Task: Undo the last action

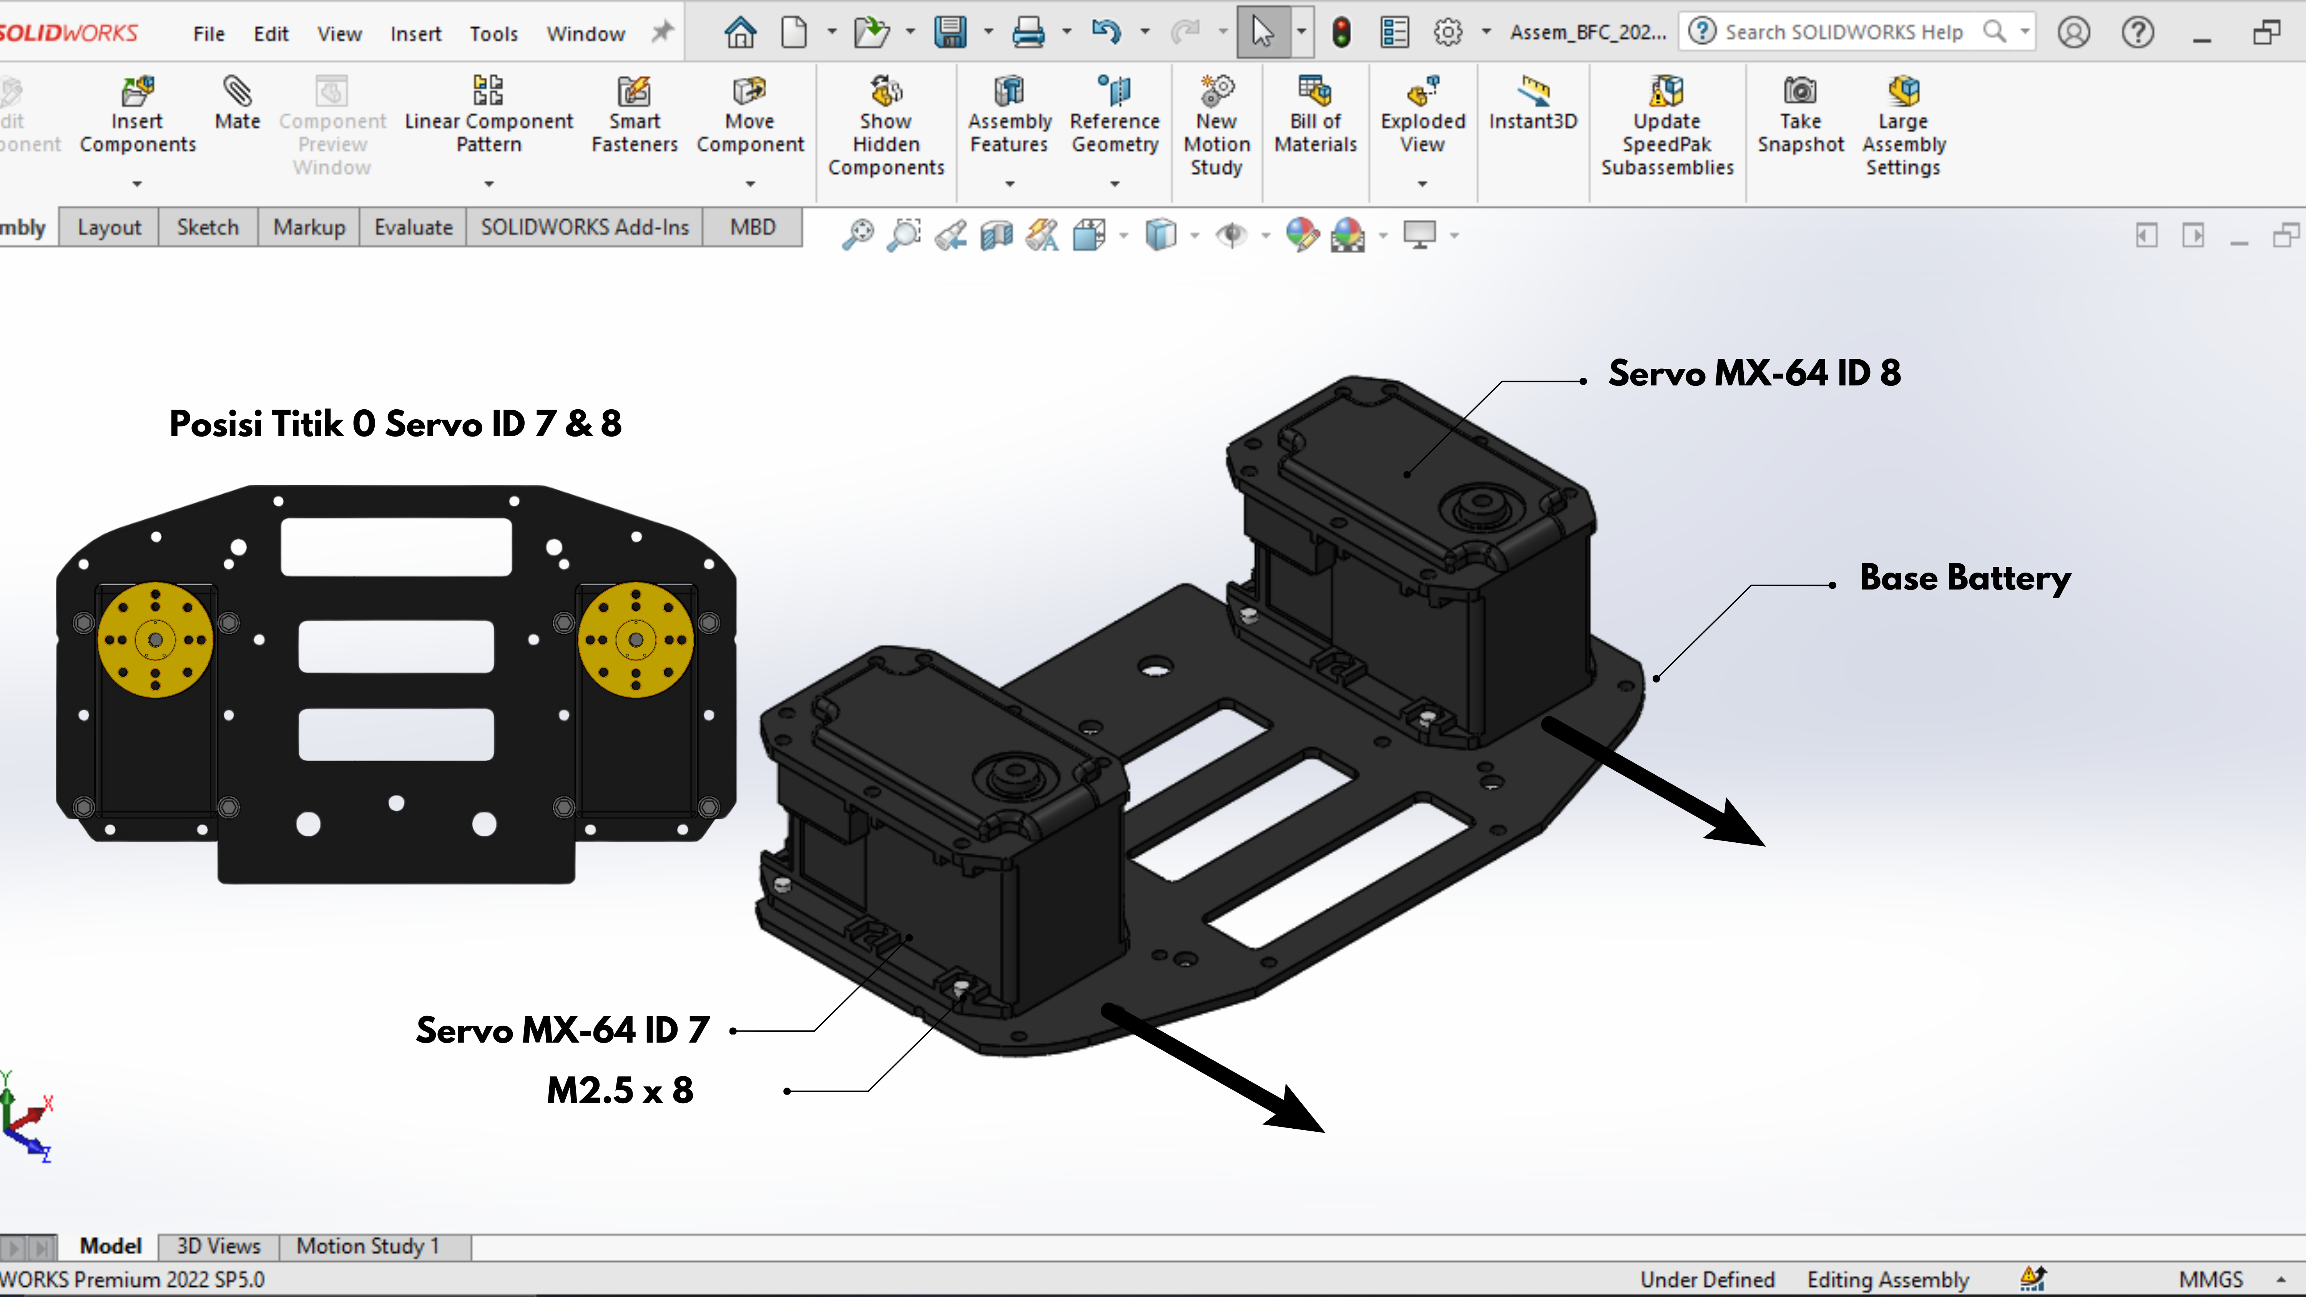Action: (x=1106, y=33)
